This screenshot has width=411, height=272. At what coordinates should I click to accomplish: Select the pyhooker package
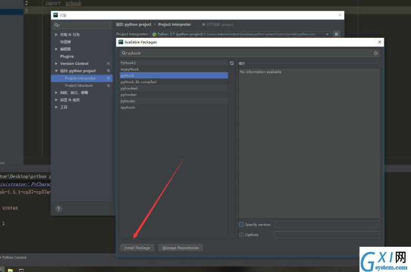click(x=174, y=95)
